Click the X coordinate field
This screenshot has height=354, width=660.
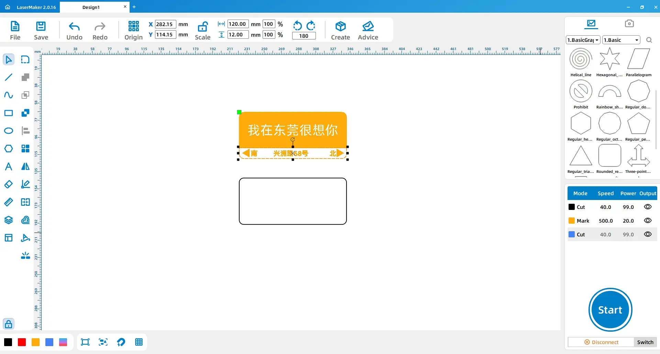point(165,24)
